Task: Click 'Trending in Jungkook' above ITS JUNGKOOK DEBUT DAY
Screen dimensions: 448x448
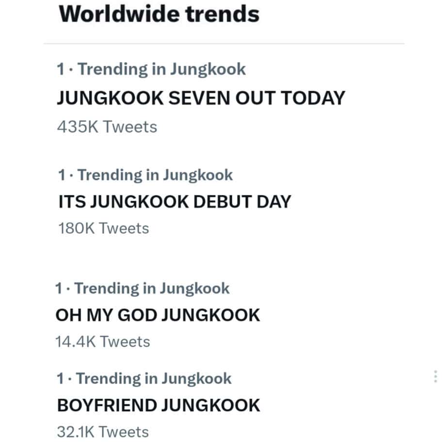Action: tap(155, 175)
